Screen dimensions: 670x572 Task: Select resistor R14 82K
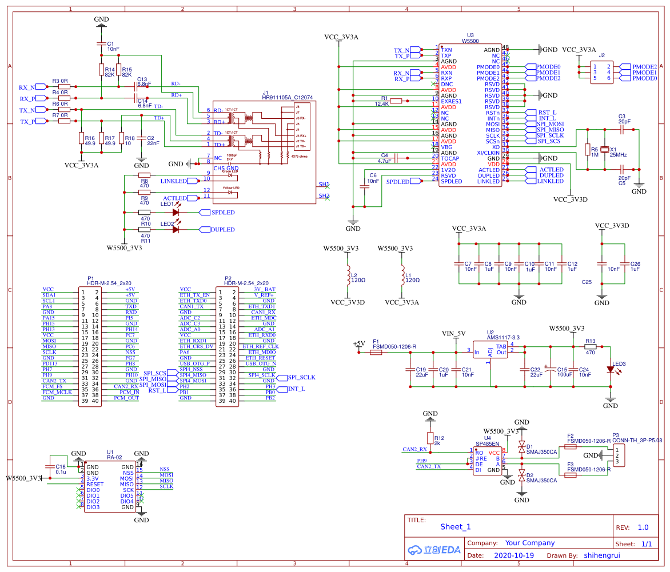click(101, 70)
